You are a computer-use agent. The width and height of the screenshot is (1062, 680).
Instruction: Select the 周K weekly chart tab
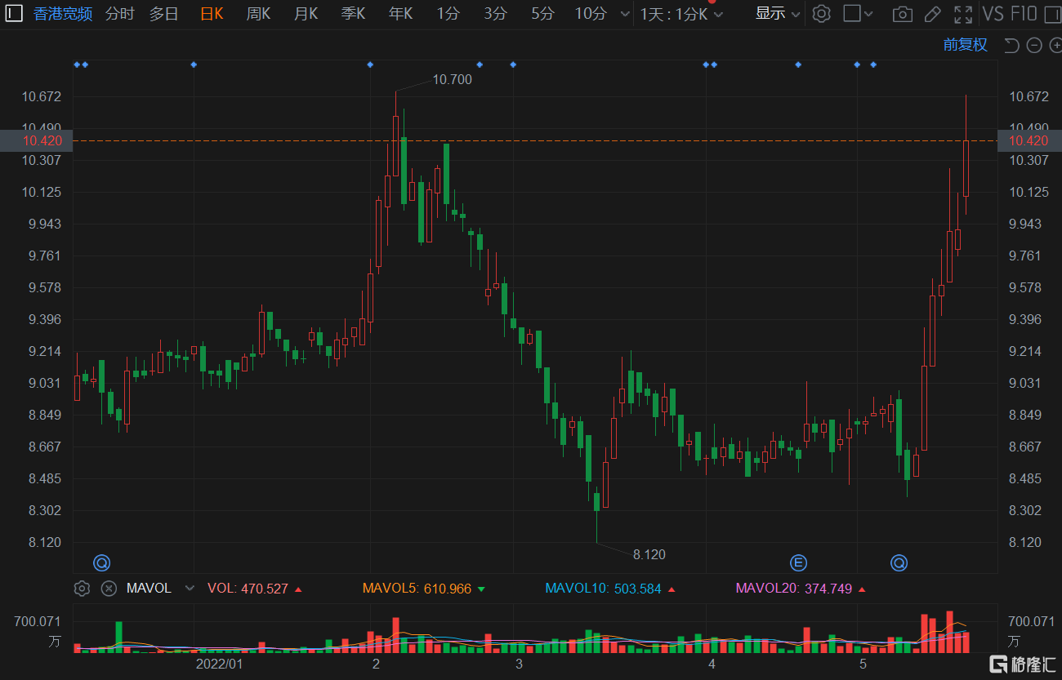coord(258,14)
